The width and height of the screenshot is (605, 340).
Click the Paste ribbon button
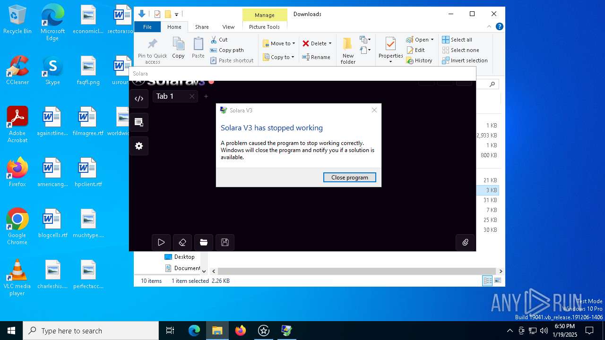(x=198, y=49)
